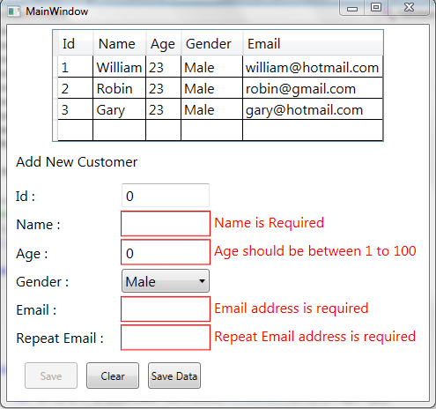Click the MainWindow app icon in title bar
This screenshot has width=436, height=409.
point(13,11)
